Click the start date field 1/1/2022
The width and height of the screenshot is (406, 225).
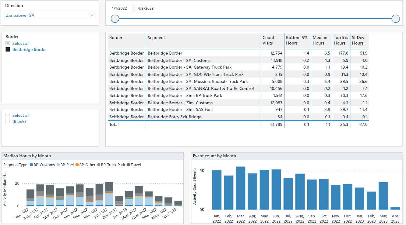click(x=122, y=8)
